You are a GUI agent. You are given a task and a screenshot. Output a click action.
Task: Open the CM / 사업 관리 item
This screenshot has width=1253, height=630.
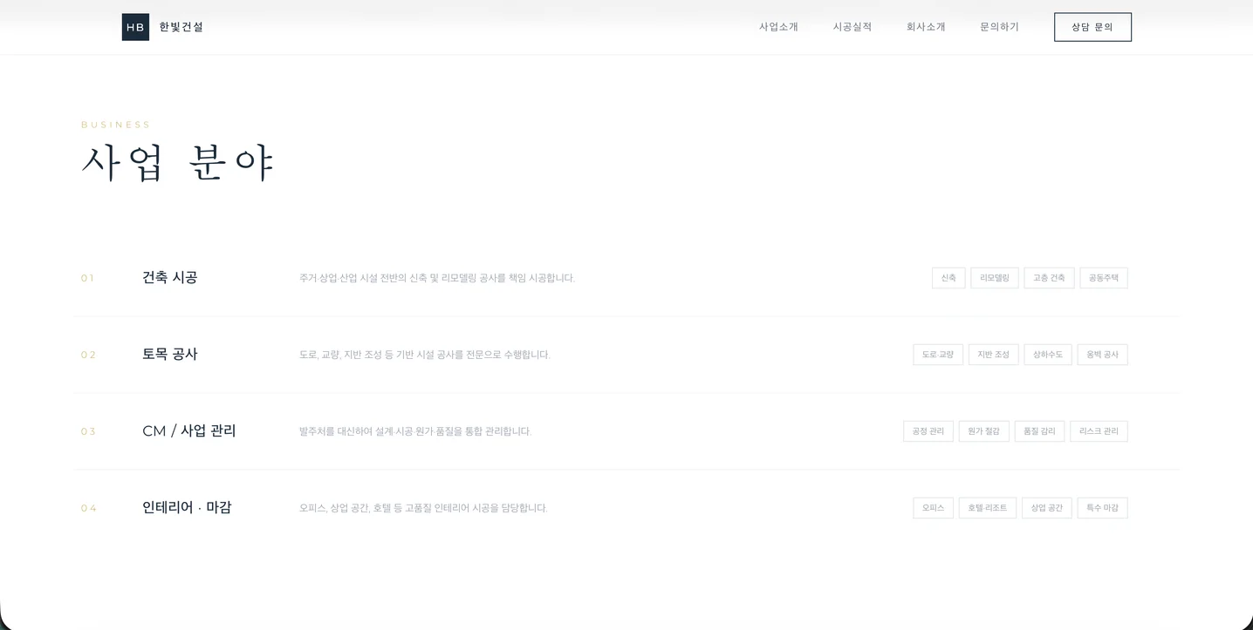coord(189,430)
